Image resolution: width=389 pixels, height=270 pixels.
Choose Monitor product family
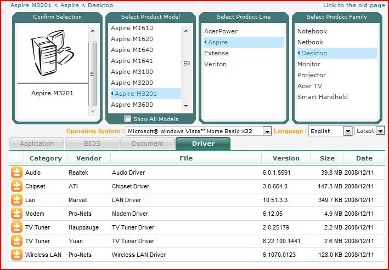click(309, 64)
